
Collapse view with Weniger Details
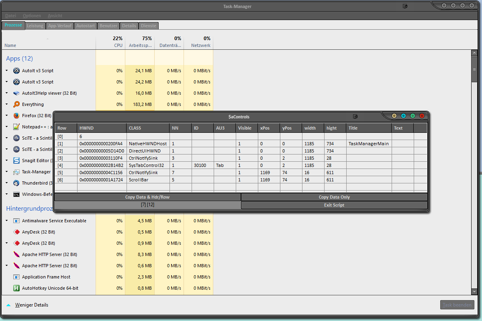(x=31, y=305)
